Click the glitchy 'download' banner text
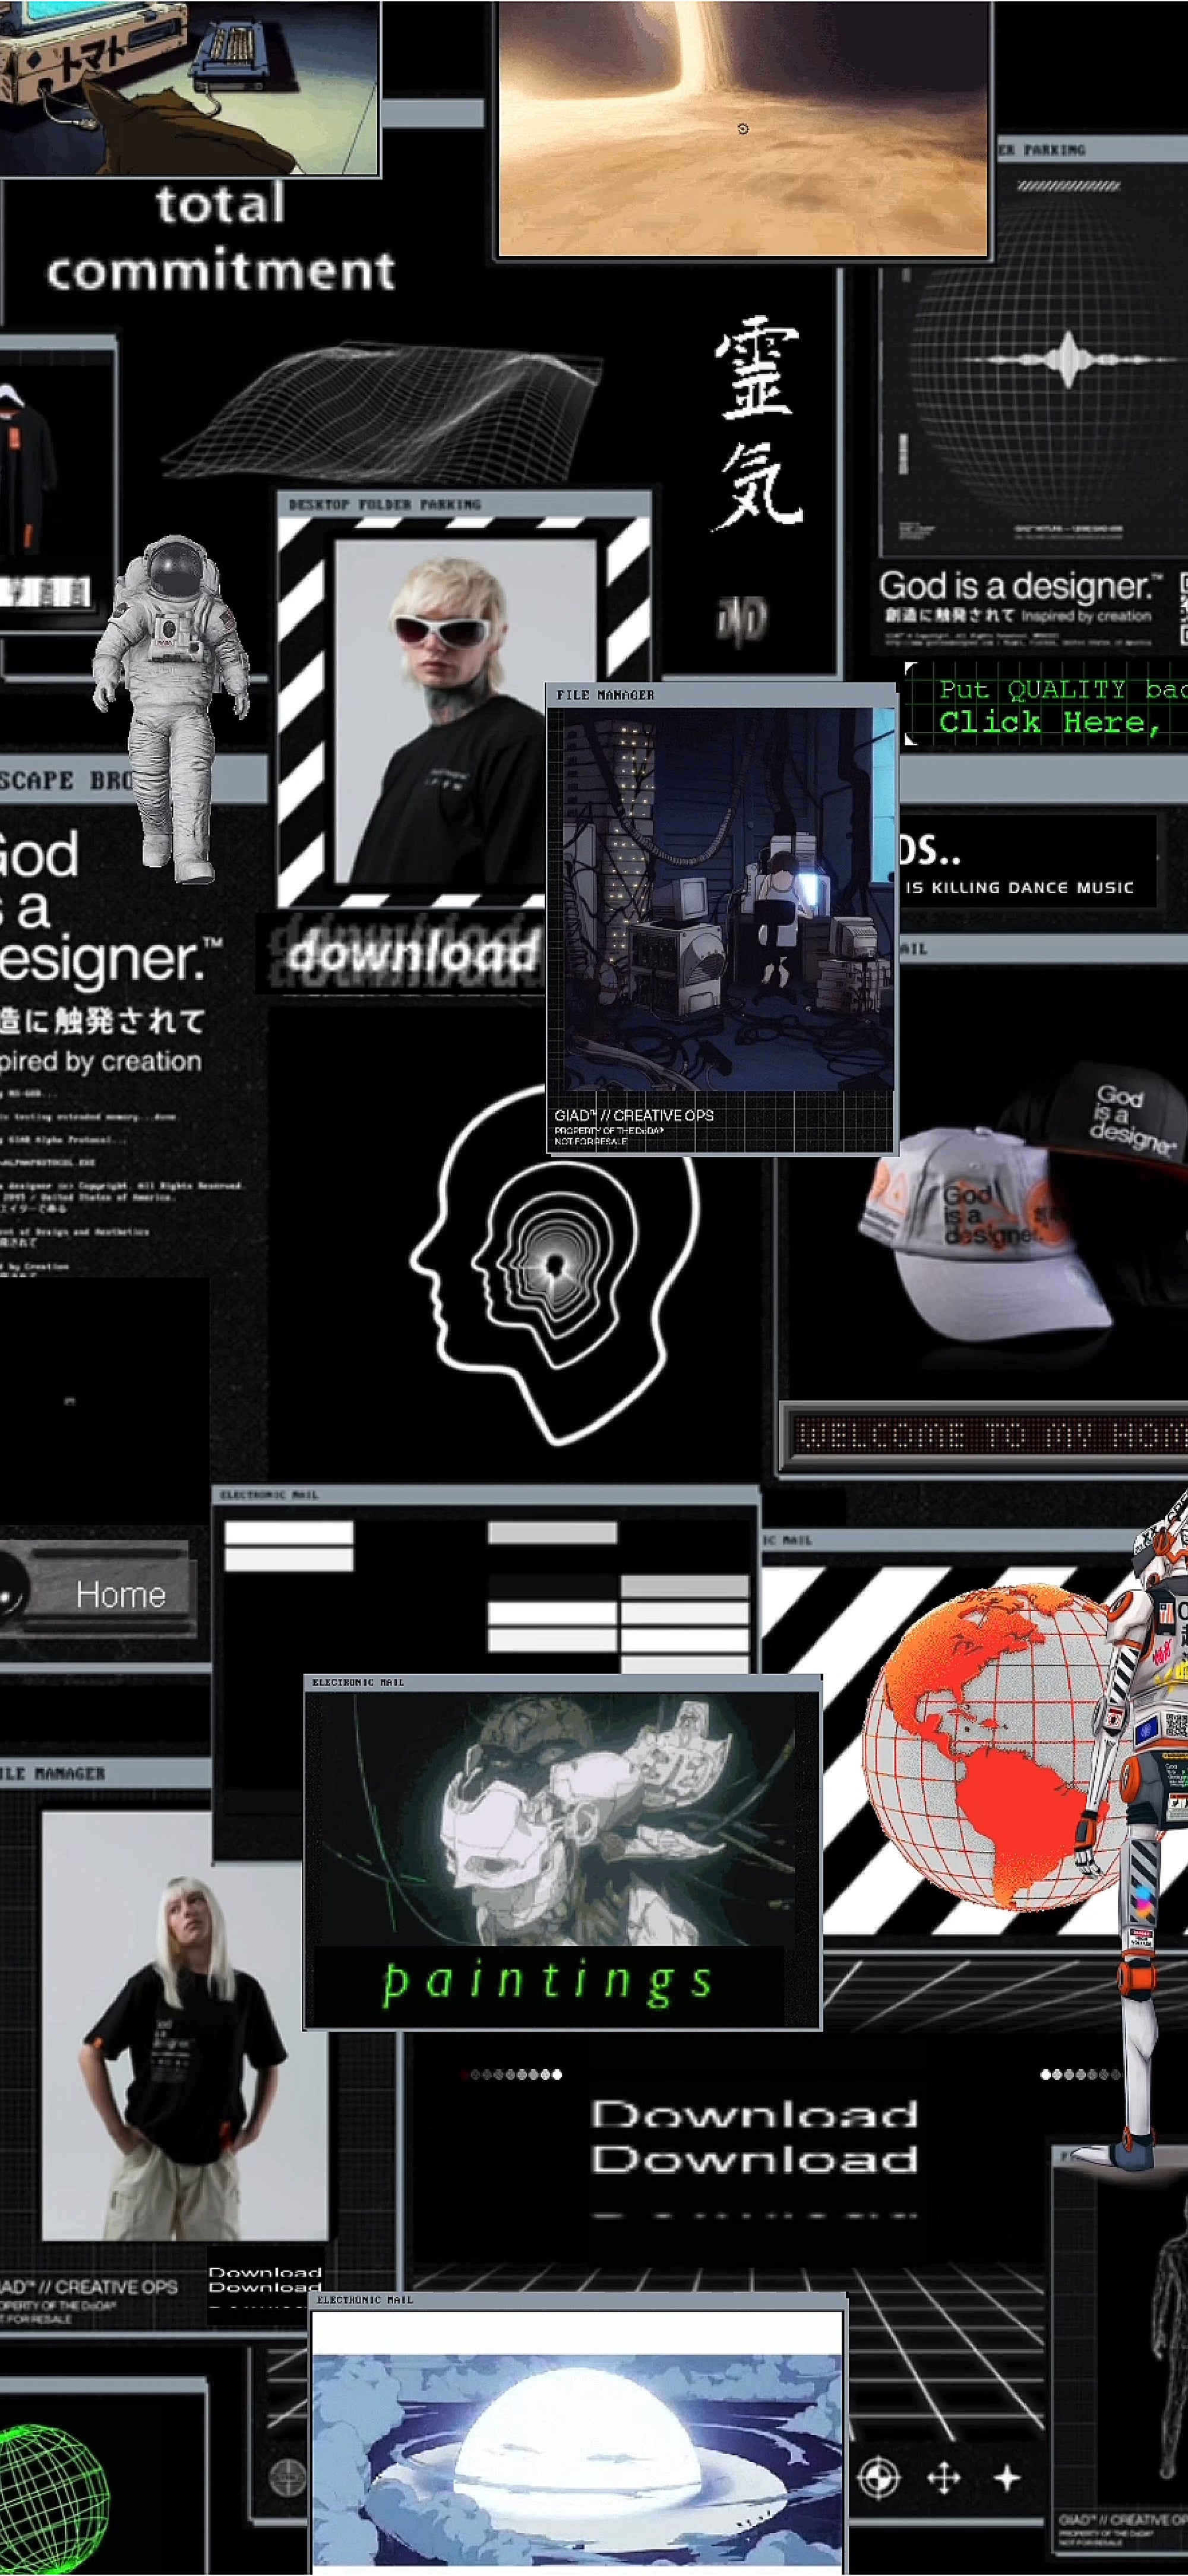1188x2576 pixels. (412, 953)
